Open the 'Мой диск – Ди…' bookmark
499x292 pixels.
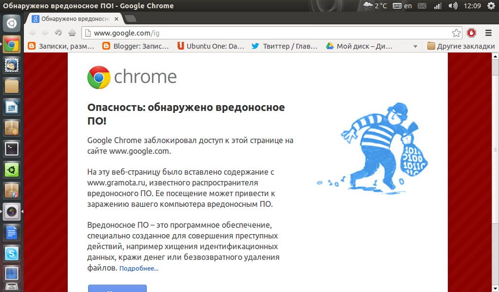(x=359, y=46)
